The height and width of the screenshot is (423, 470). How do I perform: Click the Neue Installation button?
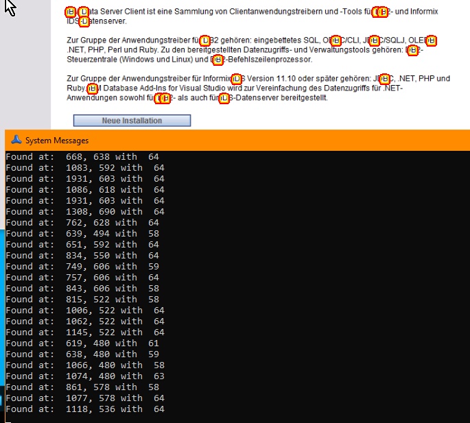pyautogui.click(x=132, y=121)
